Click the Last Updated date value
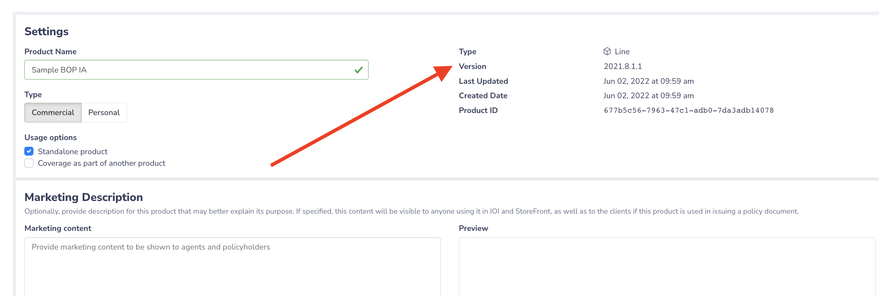This screenshot has height=296, width=879. (648, 81)
